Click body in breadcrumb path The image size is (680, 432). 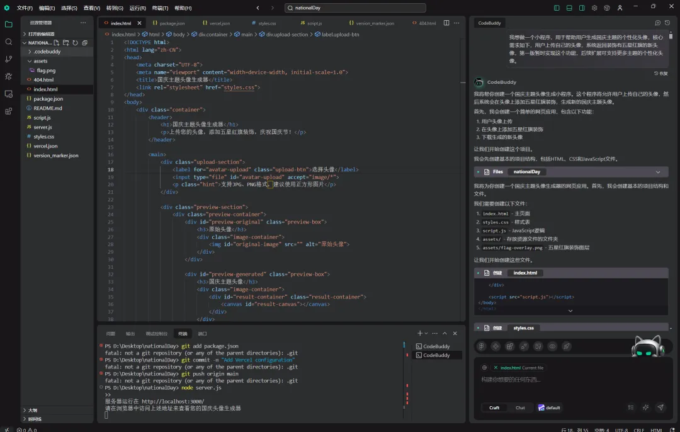pos(179,34)
